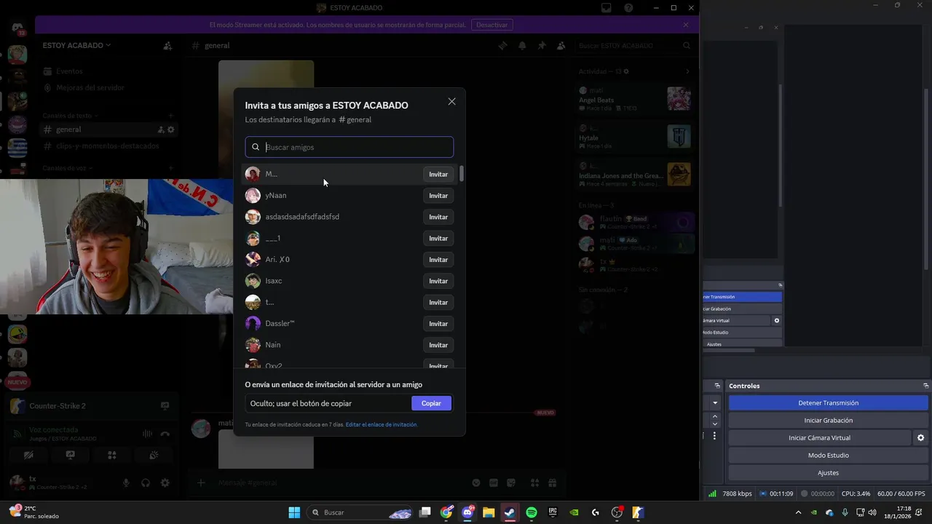Image resolution: width=932 pixels, height=524 pixels.
Task: Undock the OBS Controles panel
Action: [925, 386]
